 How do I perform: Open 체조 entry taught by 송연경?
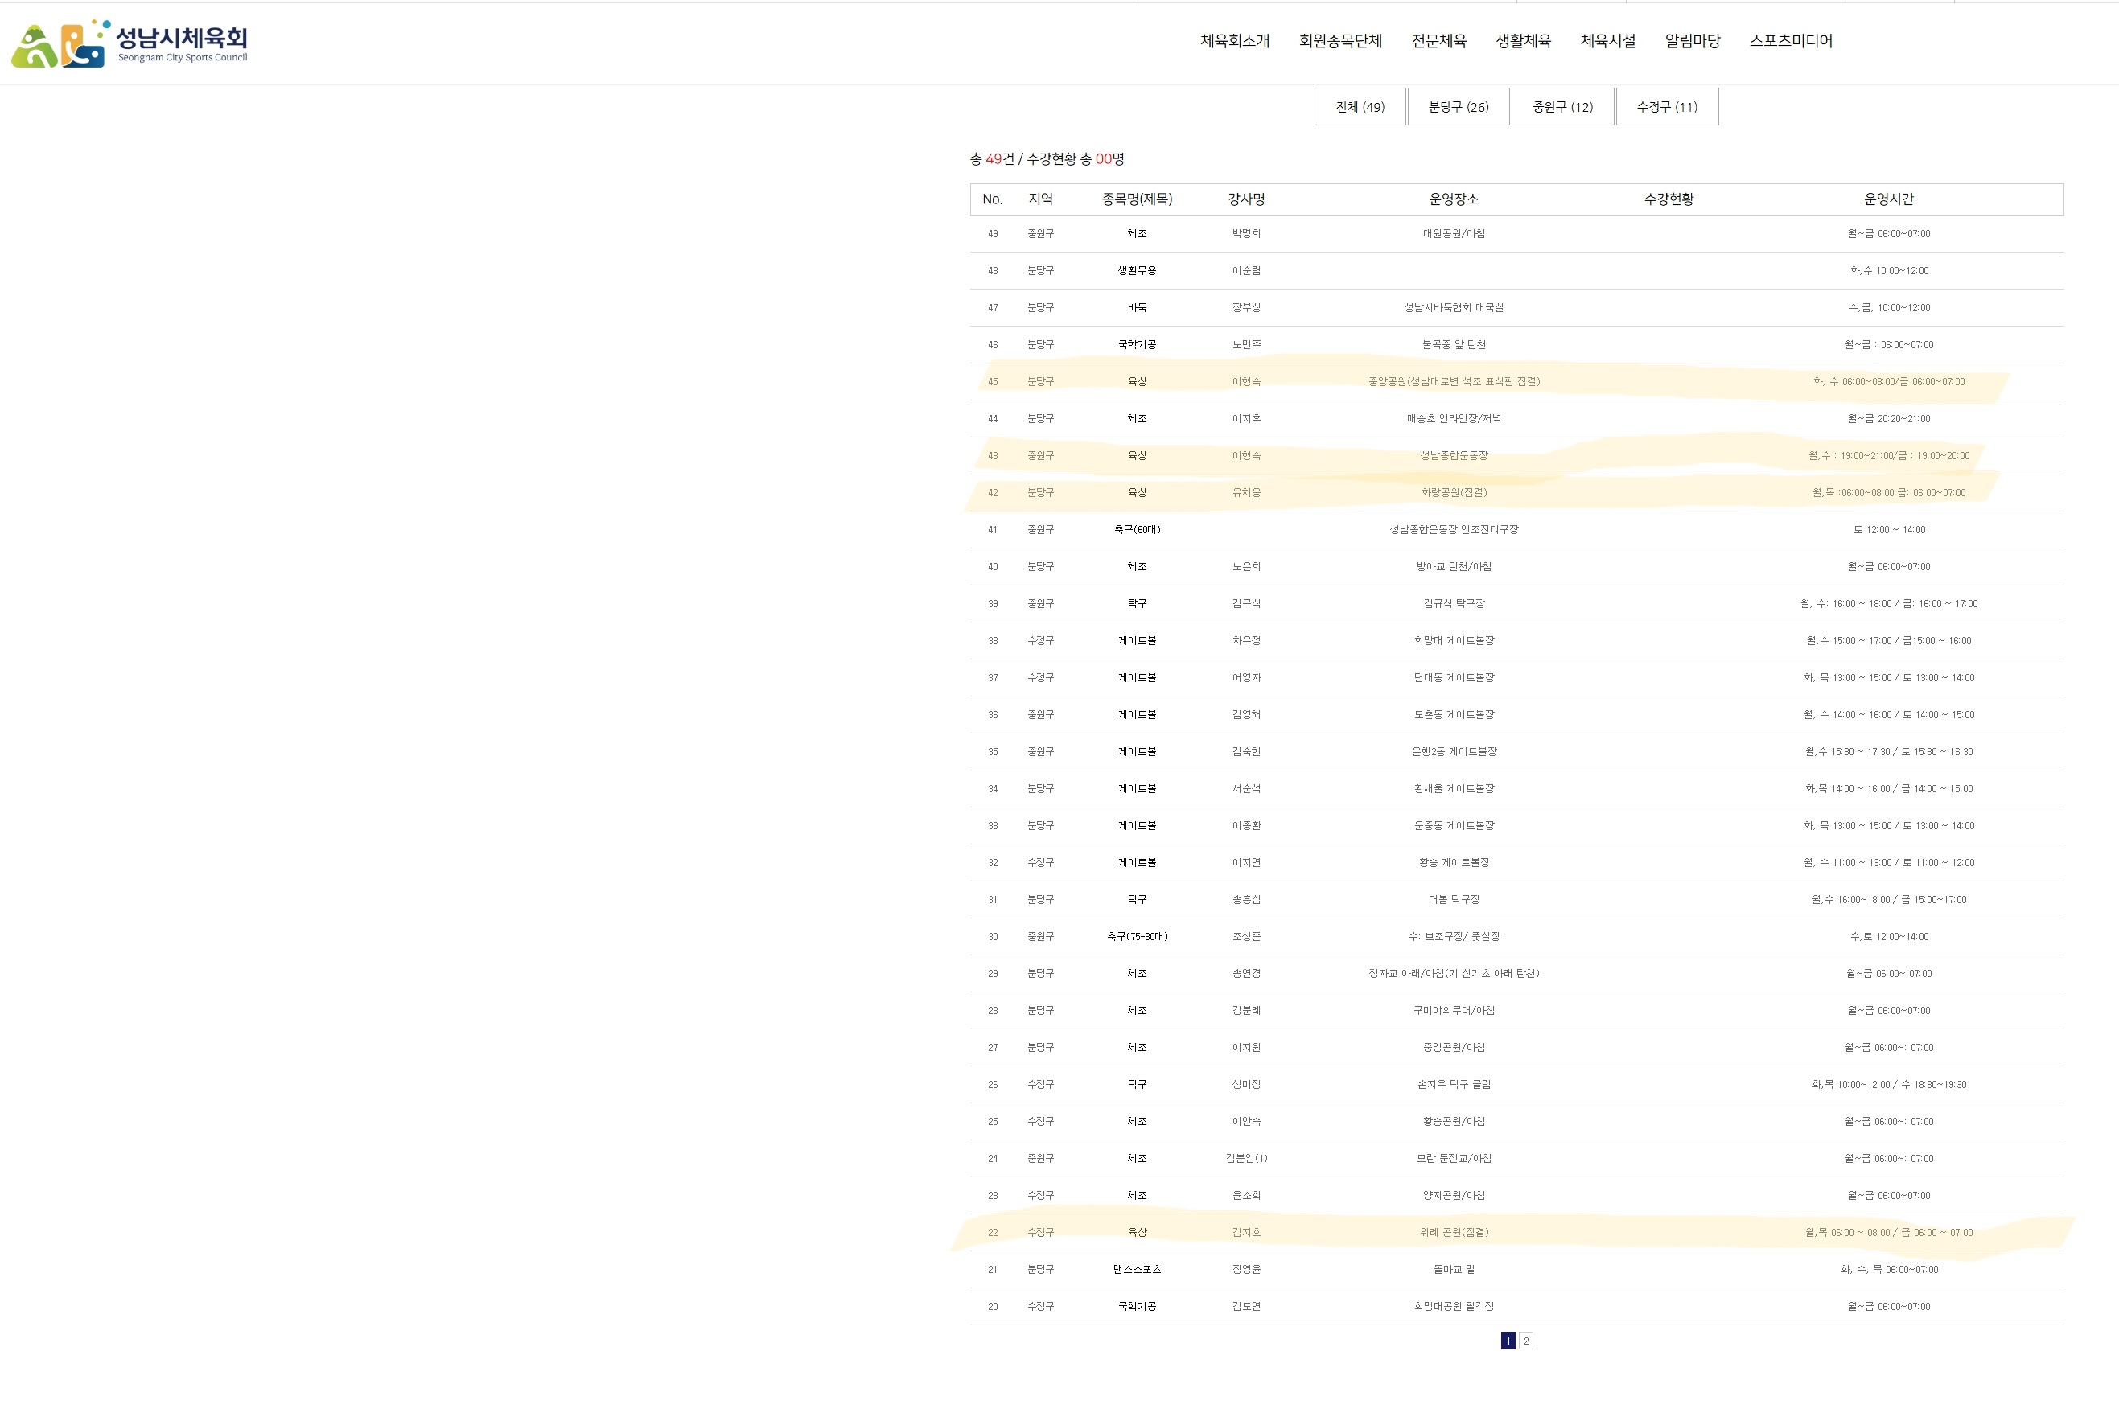1138,975
